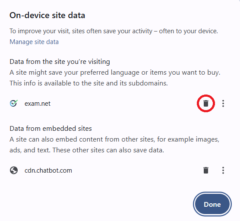The height and width of the screenshot is (221, 240).
Task: Open more actions menu for cdn.chatbot.com
Action: [223, 170]
